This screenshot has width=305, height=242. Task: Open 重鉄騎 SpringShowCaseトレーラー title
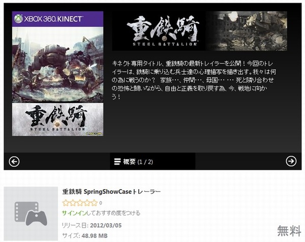coord(111,192)
